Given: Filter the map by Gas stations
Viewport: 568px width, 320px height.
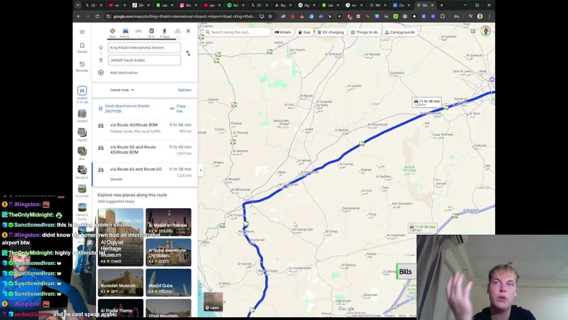Looking at the screenshot, I should [x=304, y=32].
